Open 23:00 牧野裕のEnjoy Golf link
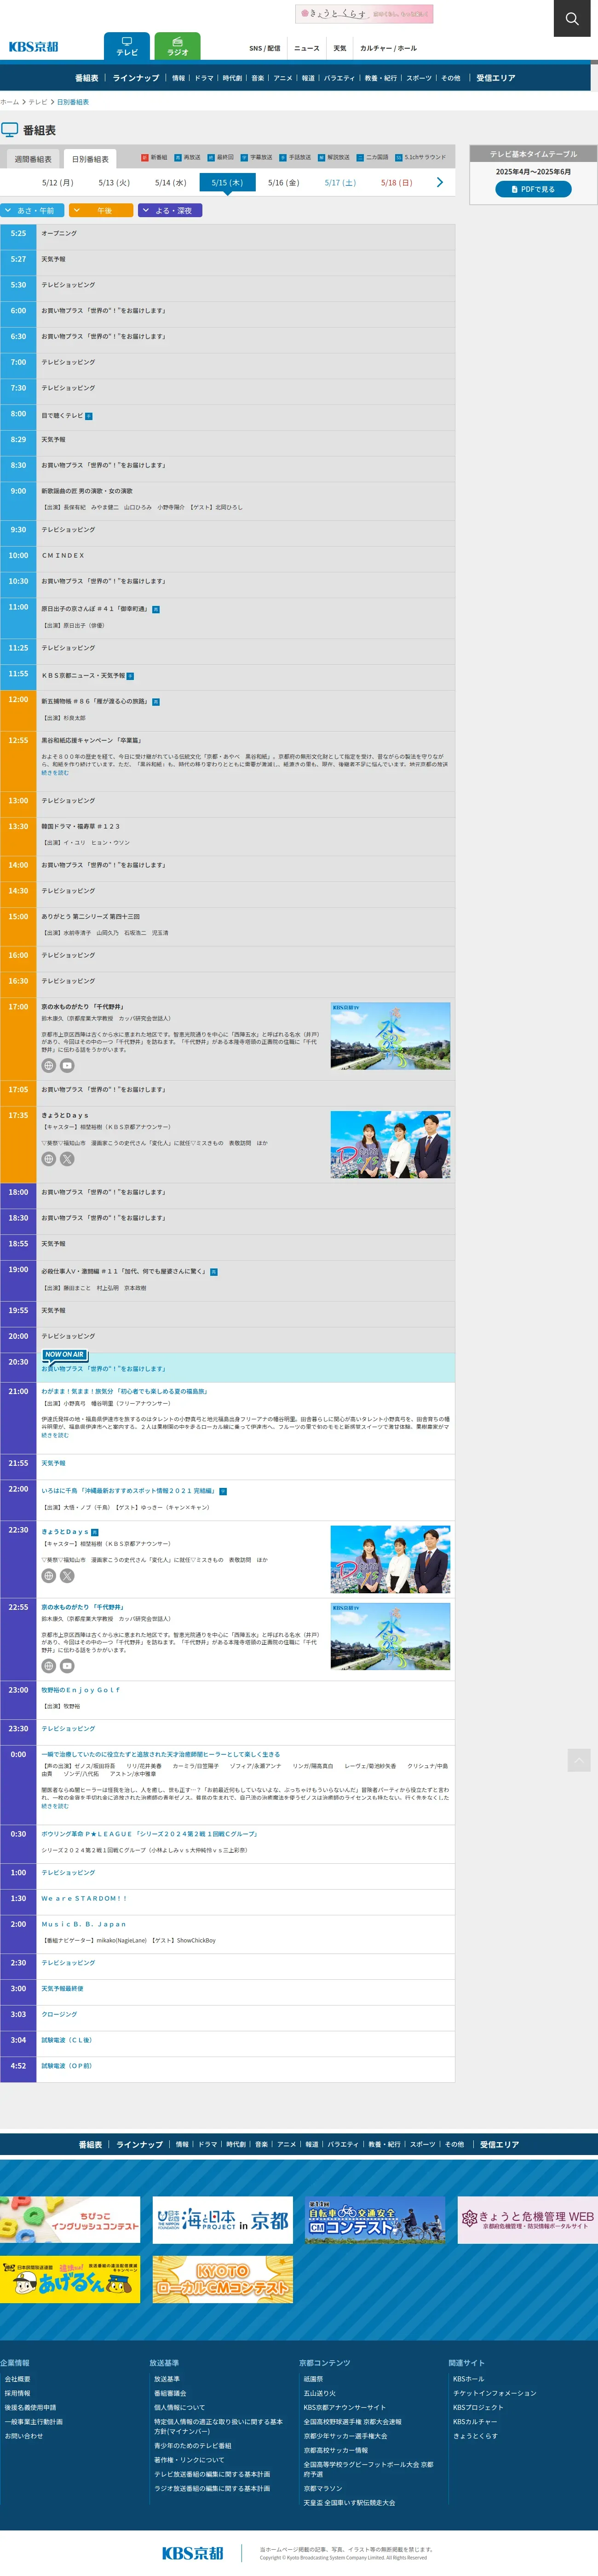 coord(81,1690)
